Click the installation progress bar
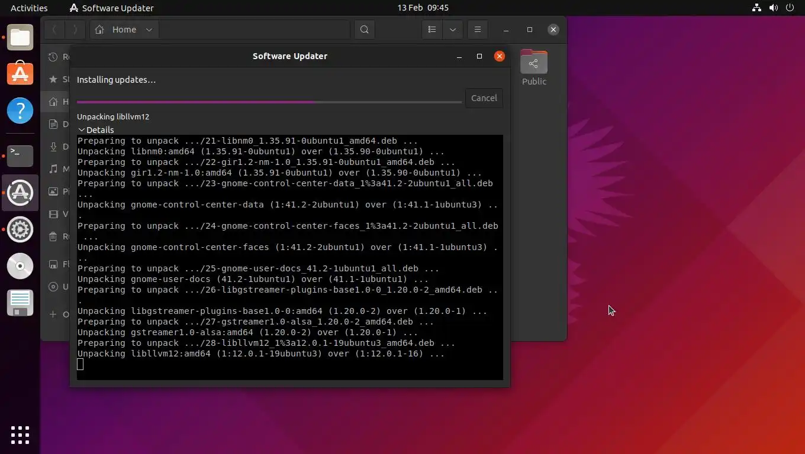805x454 pixels. coord(269,102)
